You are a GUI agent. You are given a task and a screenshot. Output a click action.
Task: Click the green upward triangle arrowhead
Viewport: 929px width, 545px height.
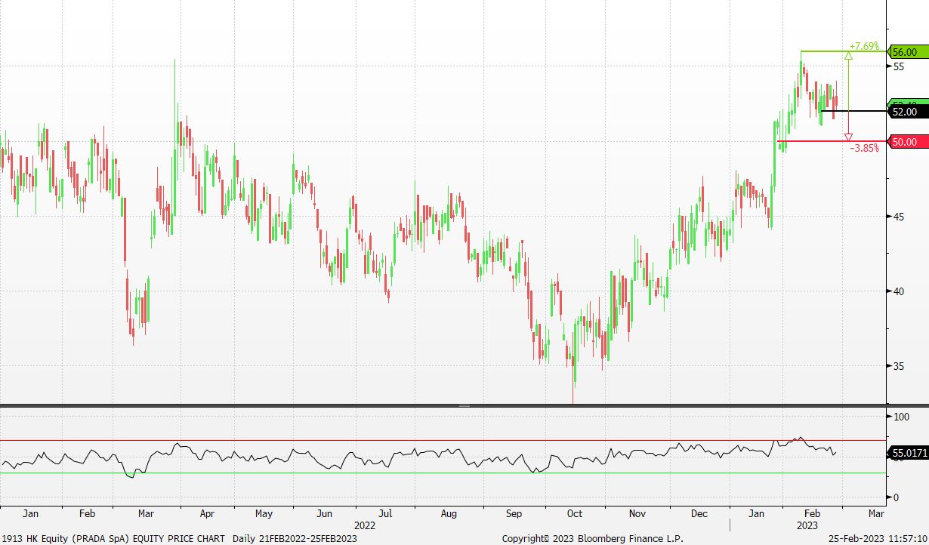pyautogui.click(x=849, y=55)
